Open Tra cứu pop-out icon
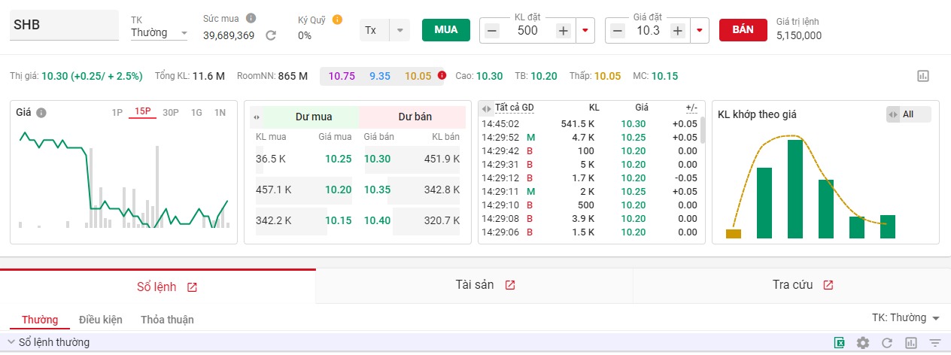This screenshot has width=951, height=355. [x=828, y=285]
